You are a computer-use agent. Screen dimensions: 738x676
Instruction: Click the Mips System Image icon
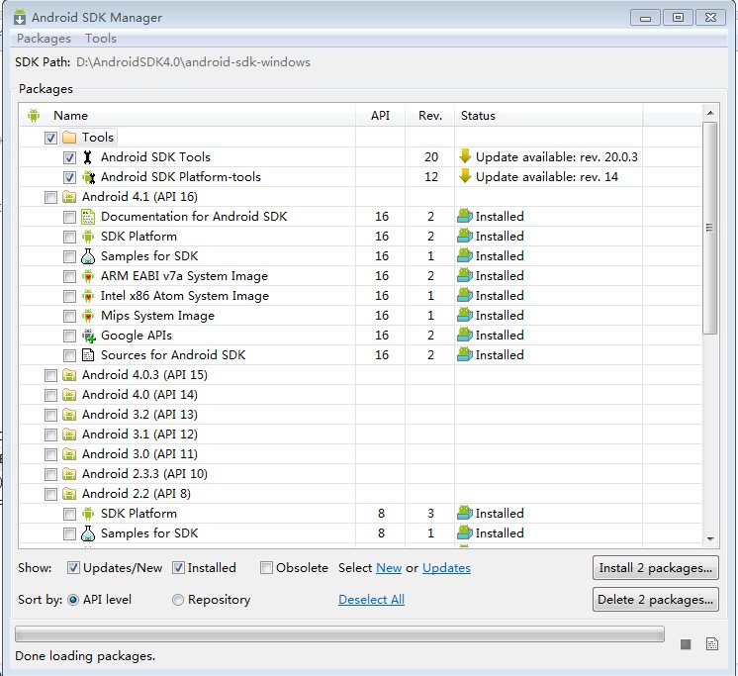point(88,316)
